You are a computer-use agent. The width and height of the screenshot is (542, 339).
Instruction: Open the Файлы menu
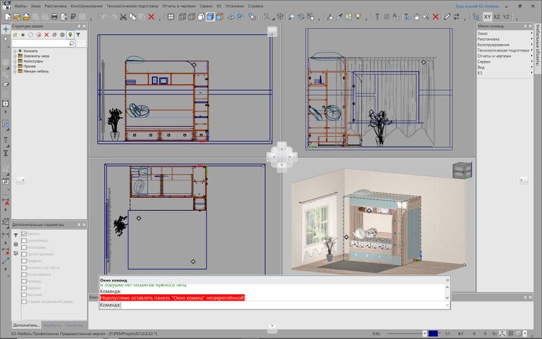click(20, 6)
